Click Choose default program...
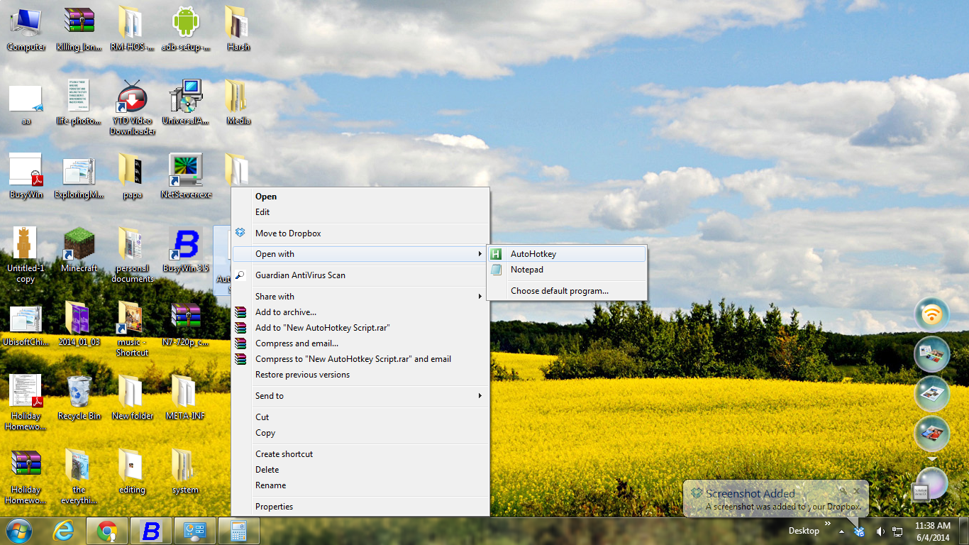 567,291
